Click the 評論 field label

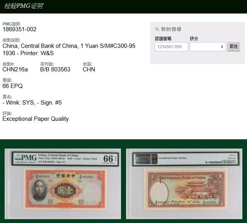[x=7, y=113]
